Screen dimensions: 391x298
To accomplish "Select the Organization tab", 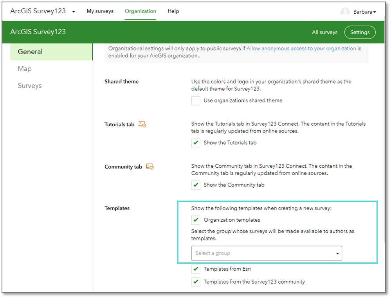I will [140, 11].
